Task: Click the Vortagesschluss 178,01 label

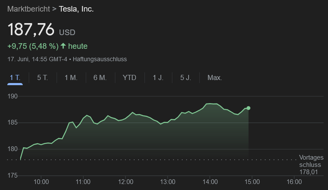Action: [x=311, y=165]
